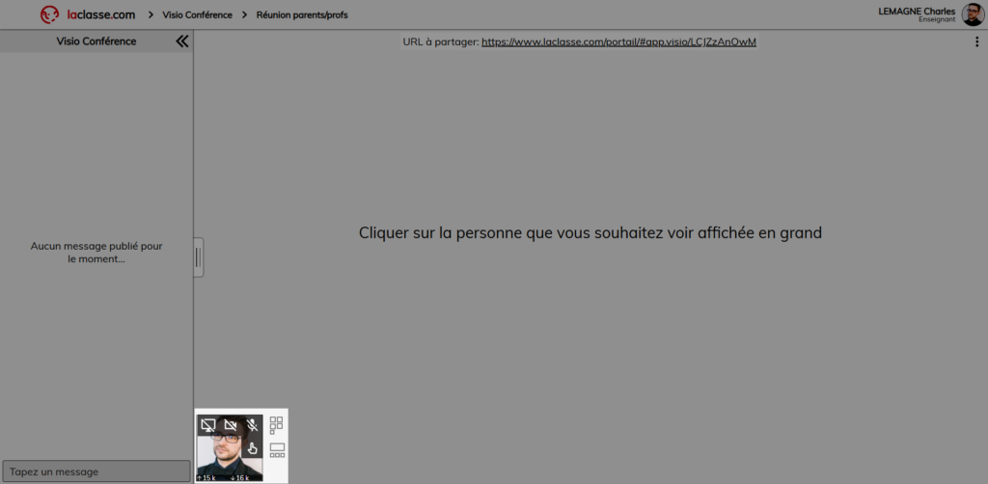Switch to spotlight layout with filmstrip

pyautogui.click(x=277, y=450)
